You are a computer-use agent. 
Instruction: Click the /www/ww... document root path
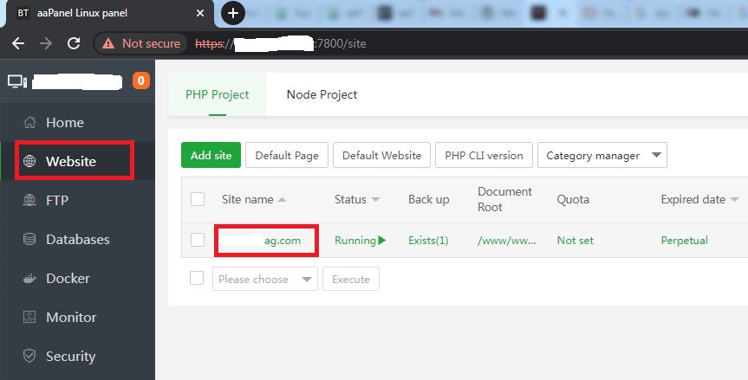pyautogui.click(x=507, y=241)
